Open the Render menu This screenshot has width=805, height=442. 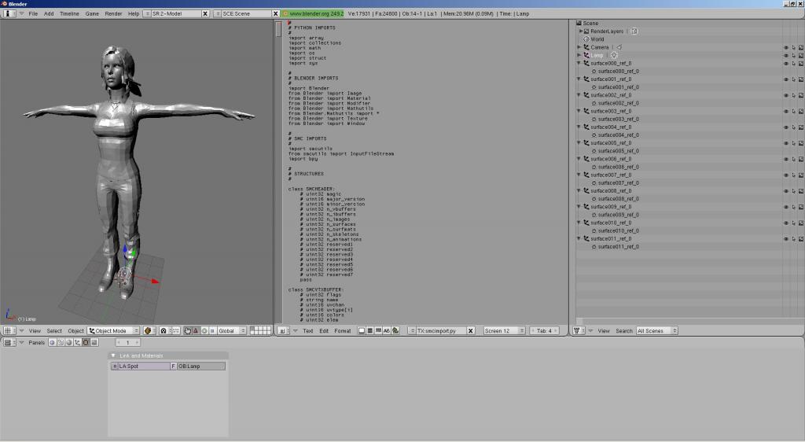point(113,13)
